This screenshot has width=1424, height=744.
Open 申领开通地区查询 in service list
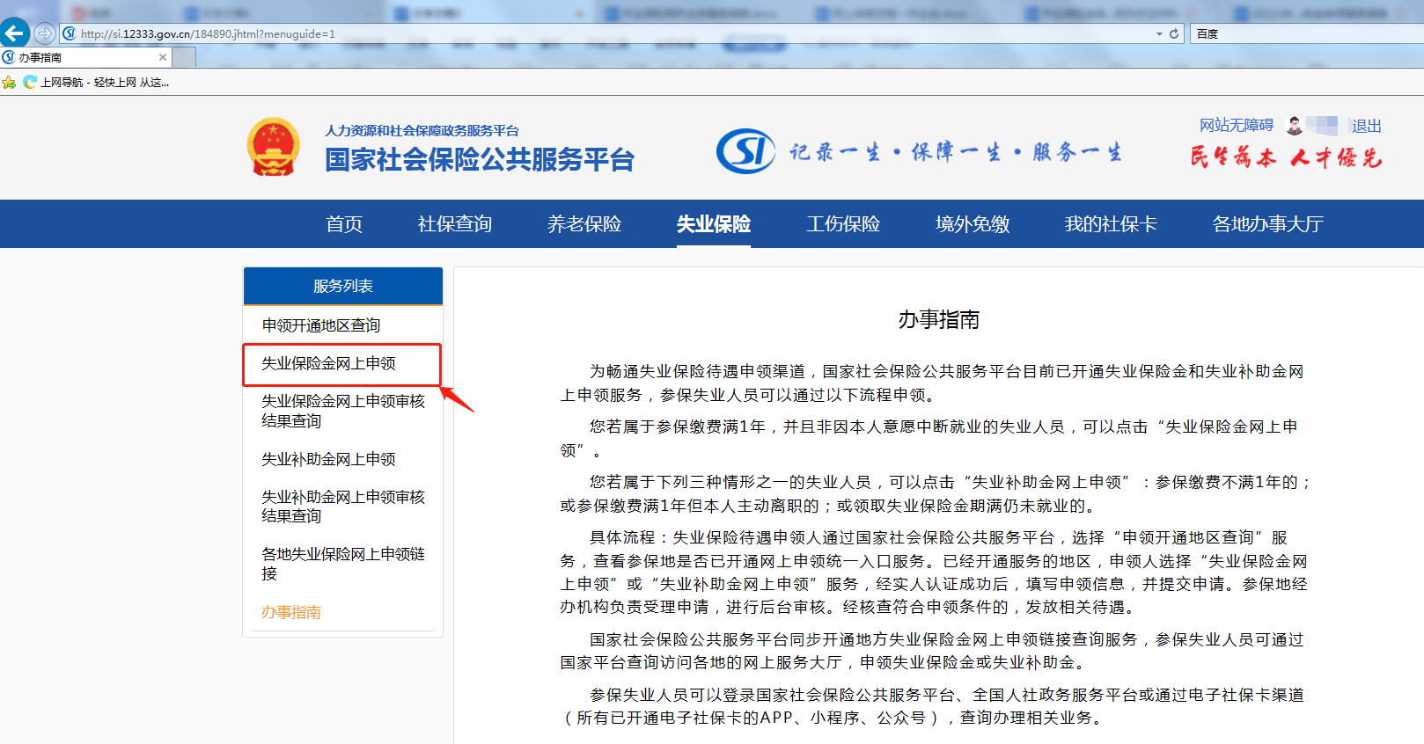point(321,325)
